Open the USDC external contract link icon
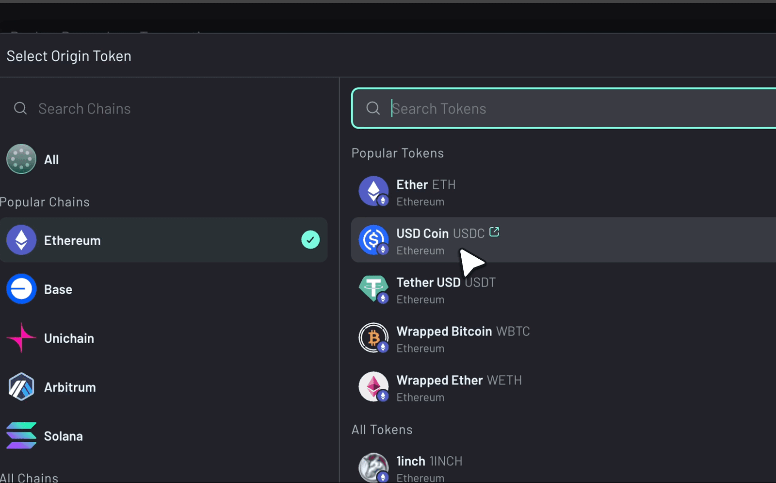776x483 pixels. coord(494,232)
